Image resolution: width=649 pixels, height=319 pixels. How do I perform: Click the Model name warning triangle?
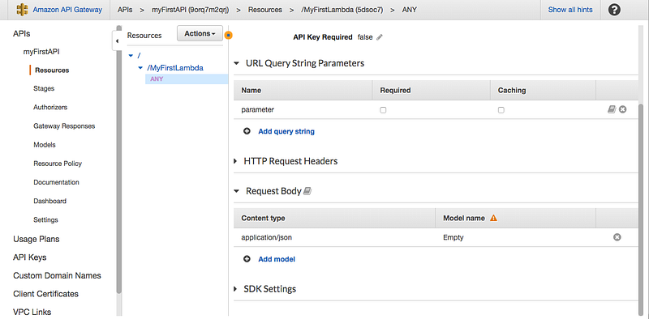coord(493,218)
